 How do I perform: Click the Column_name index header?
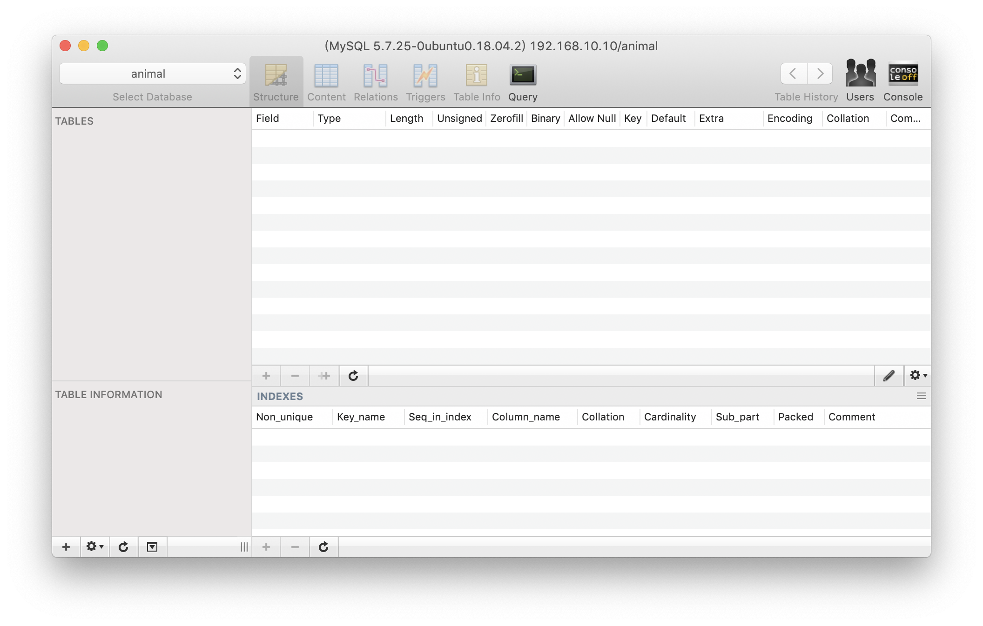click(532, 417)
